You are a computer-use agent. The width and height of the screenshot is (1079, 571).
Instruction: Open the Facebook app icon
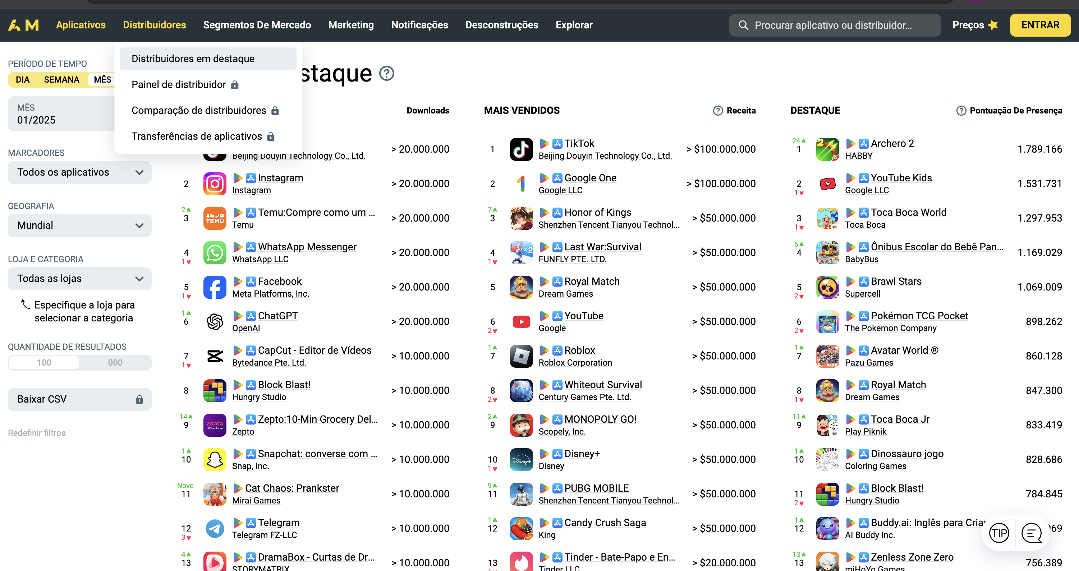click(x=215, y=287)
